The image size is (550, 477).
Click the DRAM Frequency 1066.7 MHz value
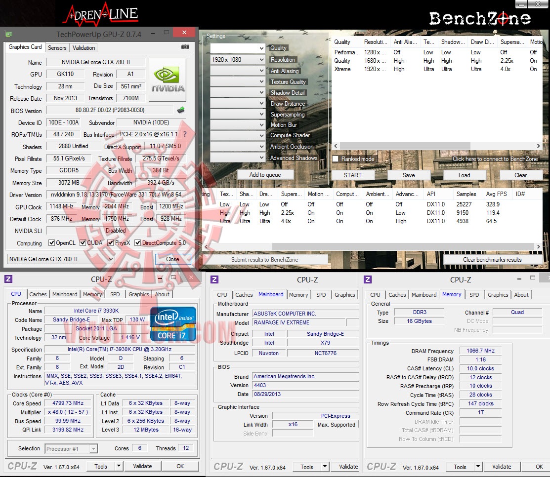click(480, 351)
